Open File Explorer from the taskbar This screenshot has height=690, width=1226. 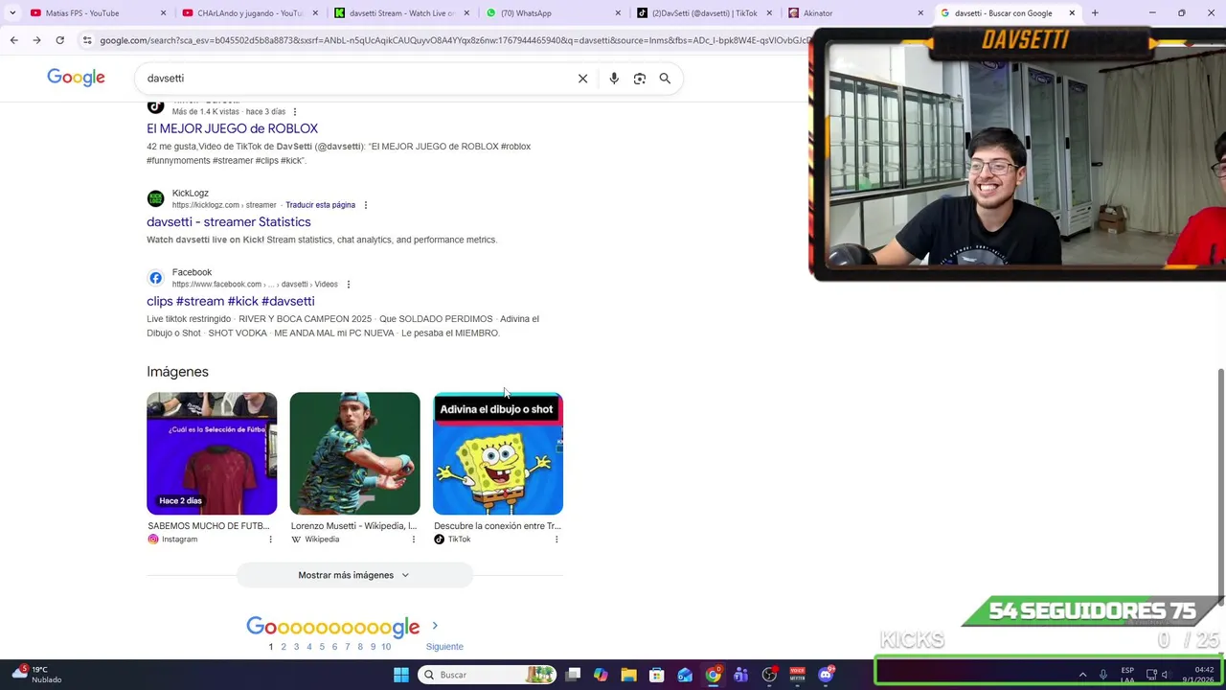(x=628, y=675)
